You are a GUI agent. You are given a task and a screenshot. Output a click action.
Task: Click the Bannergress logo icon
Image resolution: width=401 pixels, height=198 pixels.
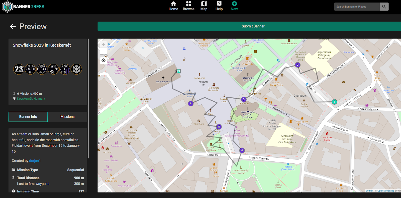coord(7,7)
